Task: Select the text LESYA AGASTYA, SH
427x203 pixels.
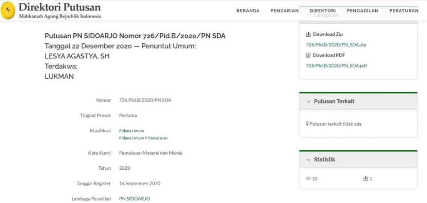Action: 77,56
